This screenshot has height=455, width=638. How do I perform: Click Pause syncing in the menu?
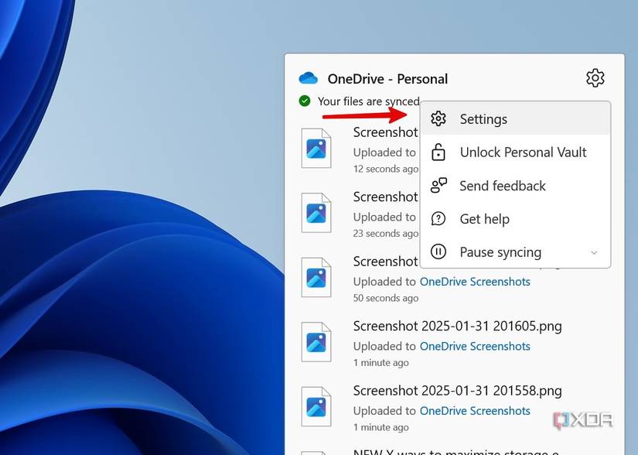pos(515,252)
